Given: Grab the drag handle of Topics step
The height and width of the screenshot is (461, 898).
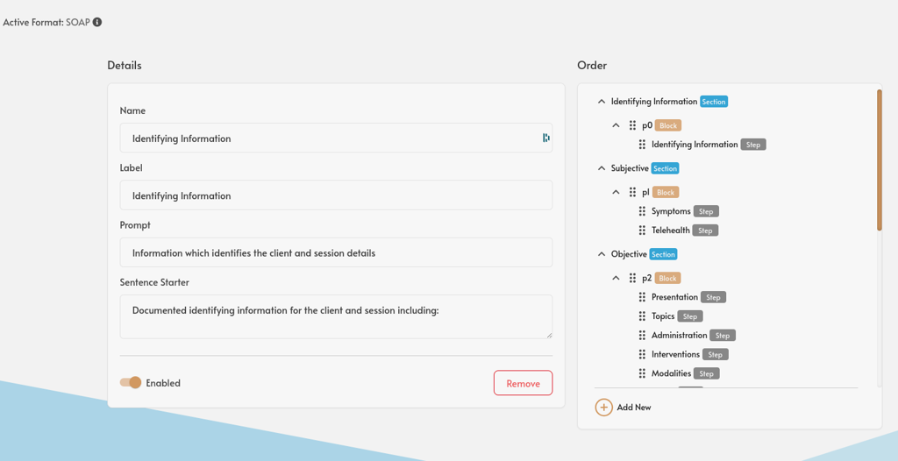Looking at the screenshot, I should (x=642, y=316).
